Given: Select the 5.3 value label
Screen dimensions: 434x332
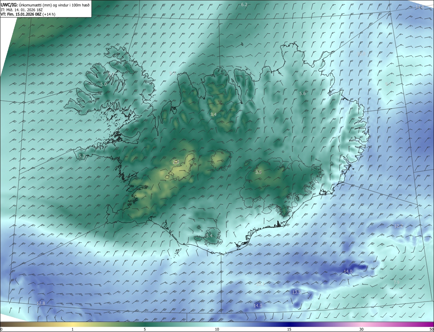Looking at the screenshot, I should pyautogui.click(x=82, y=156).
